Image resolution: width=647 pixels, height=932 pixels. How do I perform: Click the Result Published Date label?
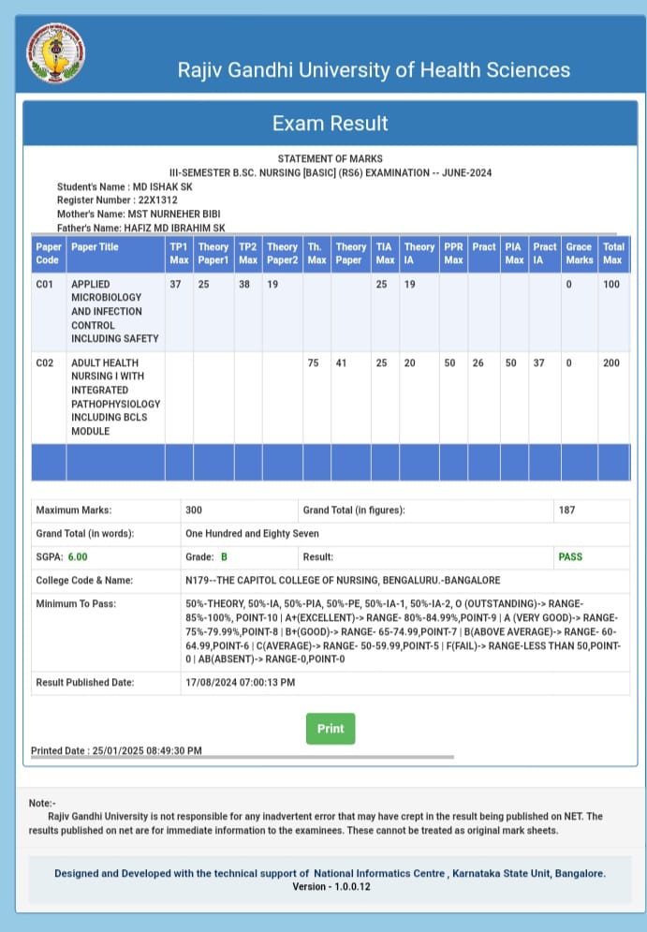[85, 682]
